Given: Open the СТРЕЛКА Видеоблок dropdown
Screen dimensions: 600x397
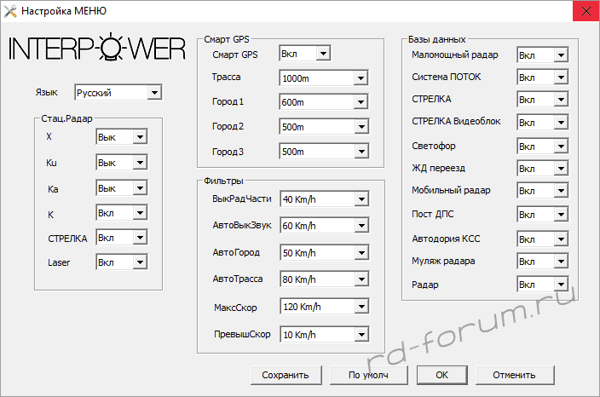Looking at the screenshot, I should [543, 123].
